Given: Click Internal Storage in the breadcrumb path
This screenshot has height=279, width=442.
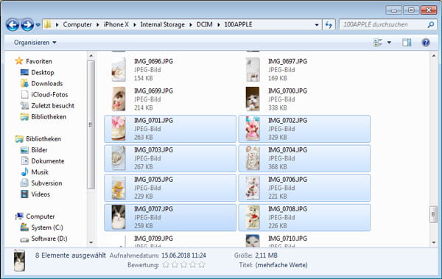Looking at the screenshot, I should pyautogui.click(x=162, y=24).
